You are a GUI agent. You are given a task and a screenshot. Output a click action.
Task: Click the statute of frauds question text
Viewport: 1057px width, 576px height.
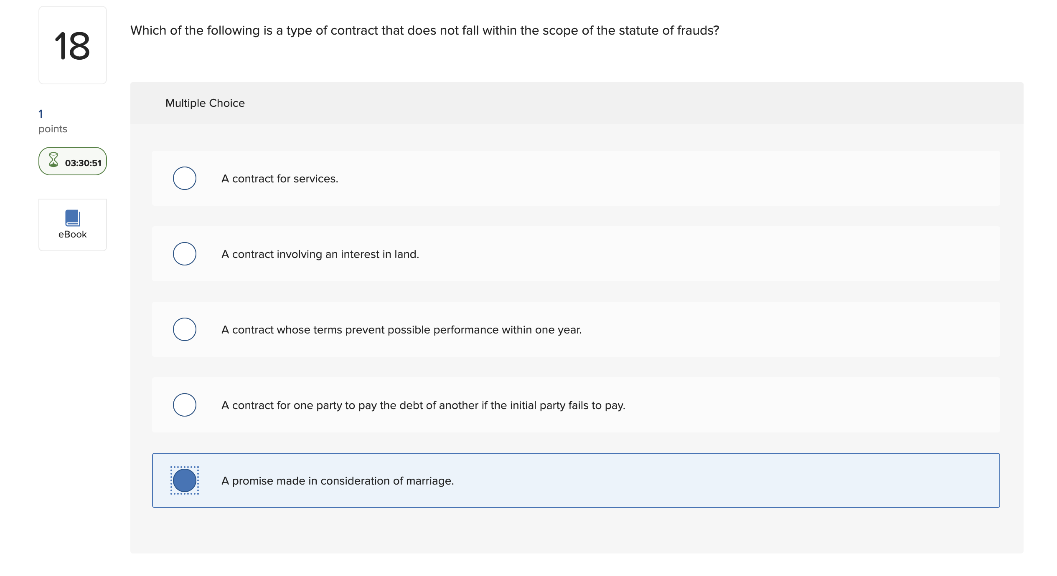[424, 30]
